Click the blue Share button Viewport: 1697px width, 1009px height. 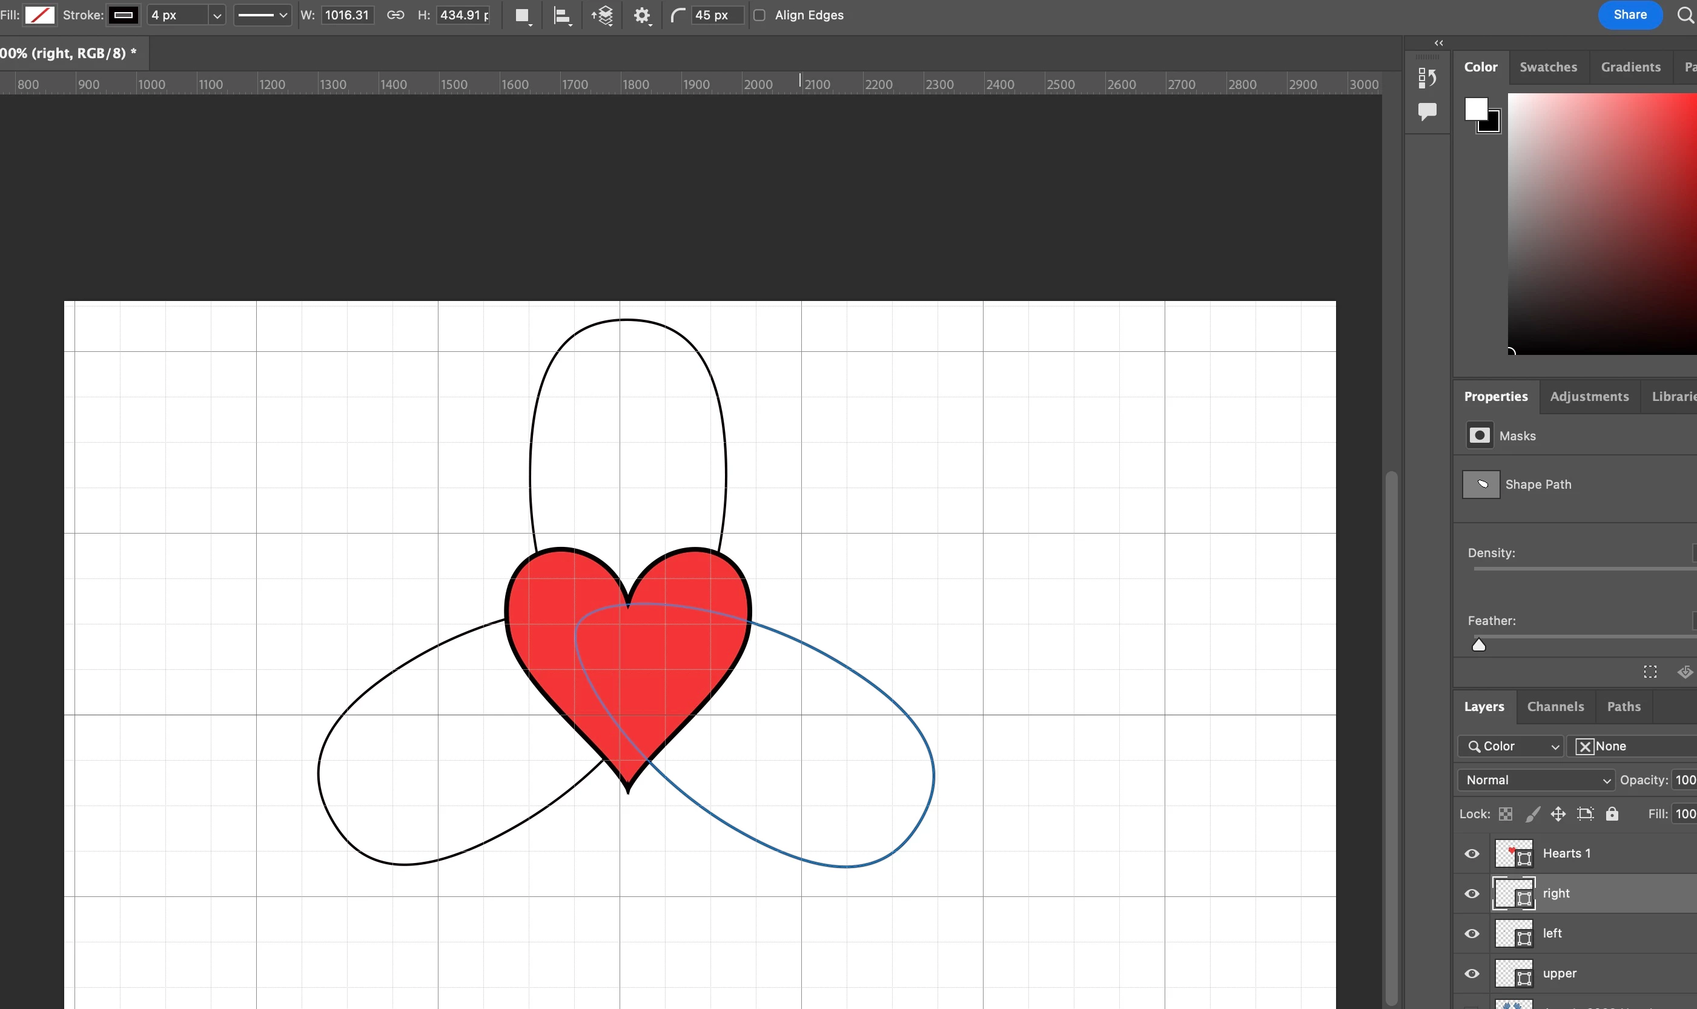[x=1630, y=15]
